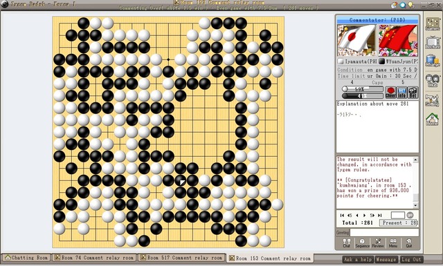Image resolution: width=443 pixels, height=266 pixels.
Task: Click the China flag player avatar
Action: [x=398, y=40]
